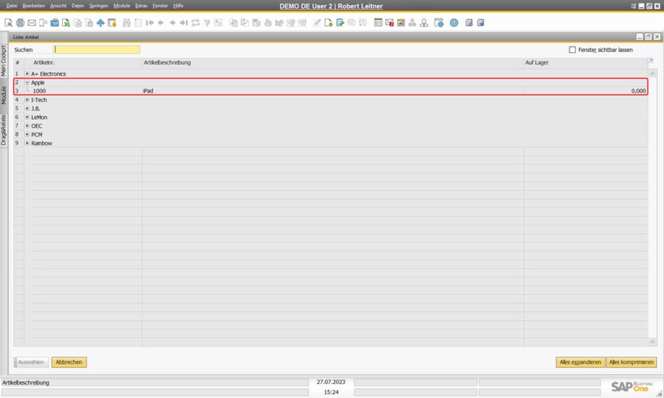This screenshot has height=398, width=664.
Task: Click the Abbrechen button
Action: pyautogui.click(x=69, y=362)
